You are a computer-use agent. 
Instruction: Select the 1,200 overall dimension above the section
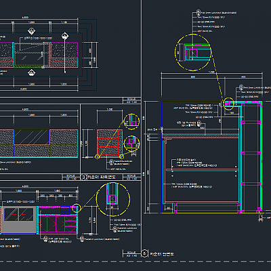tap(211, 72)
